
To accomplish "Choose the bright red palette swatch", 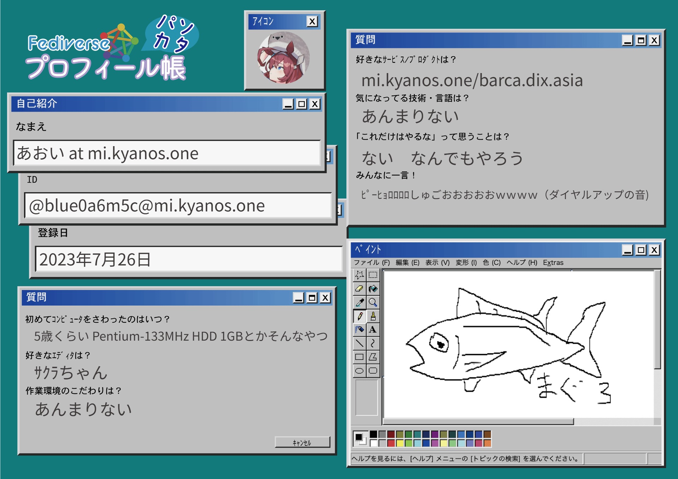I will (x=391, y=443).
